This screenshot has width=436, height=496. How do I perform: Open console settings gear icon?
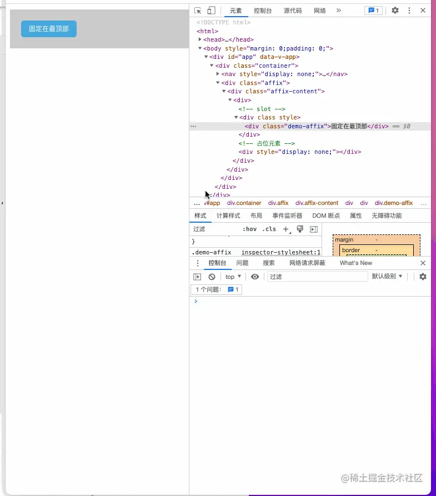point(423,277)
